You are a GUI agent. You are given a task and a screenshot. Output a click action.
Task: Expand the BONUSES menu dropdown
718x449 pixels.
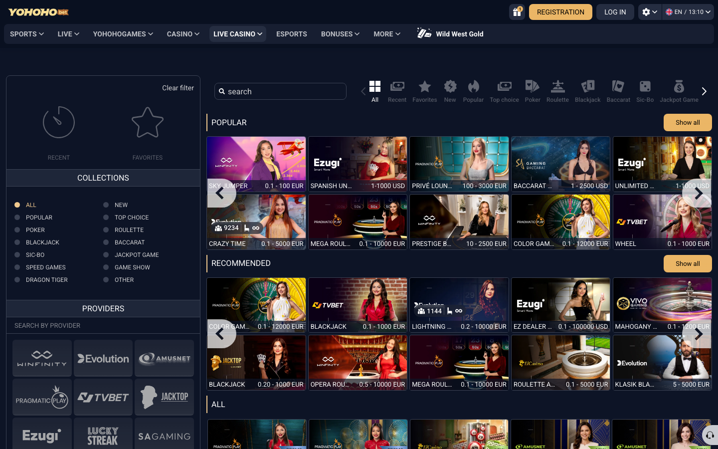(340, 34)
